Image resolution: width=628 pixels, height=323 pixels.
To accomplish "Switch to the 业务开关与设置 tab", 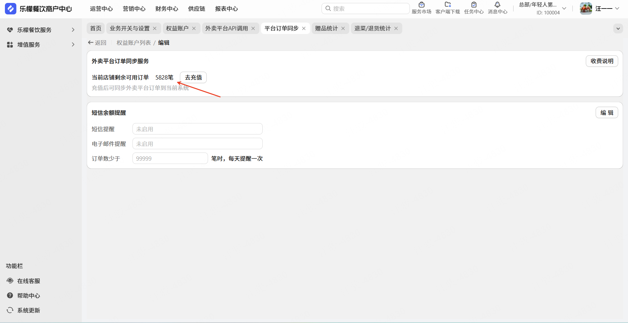I will tap(130, 28).
